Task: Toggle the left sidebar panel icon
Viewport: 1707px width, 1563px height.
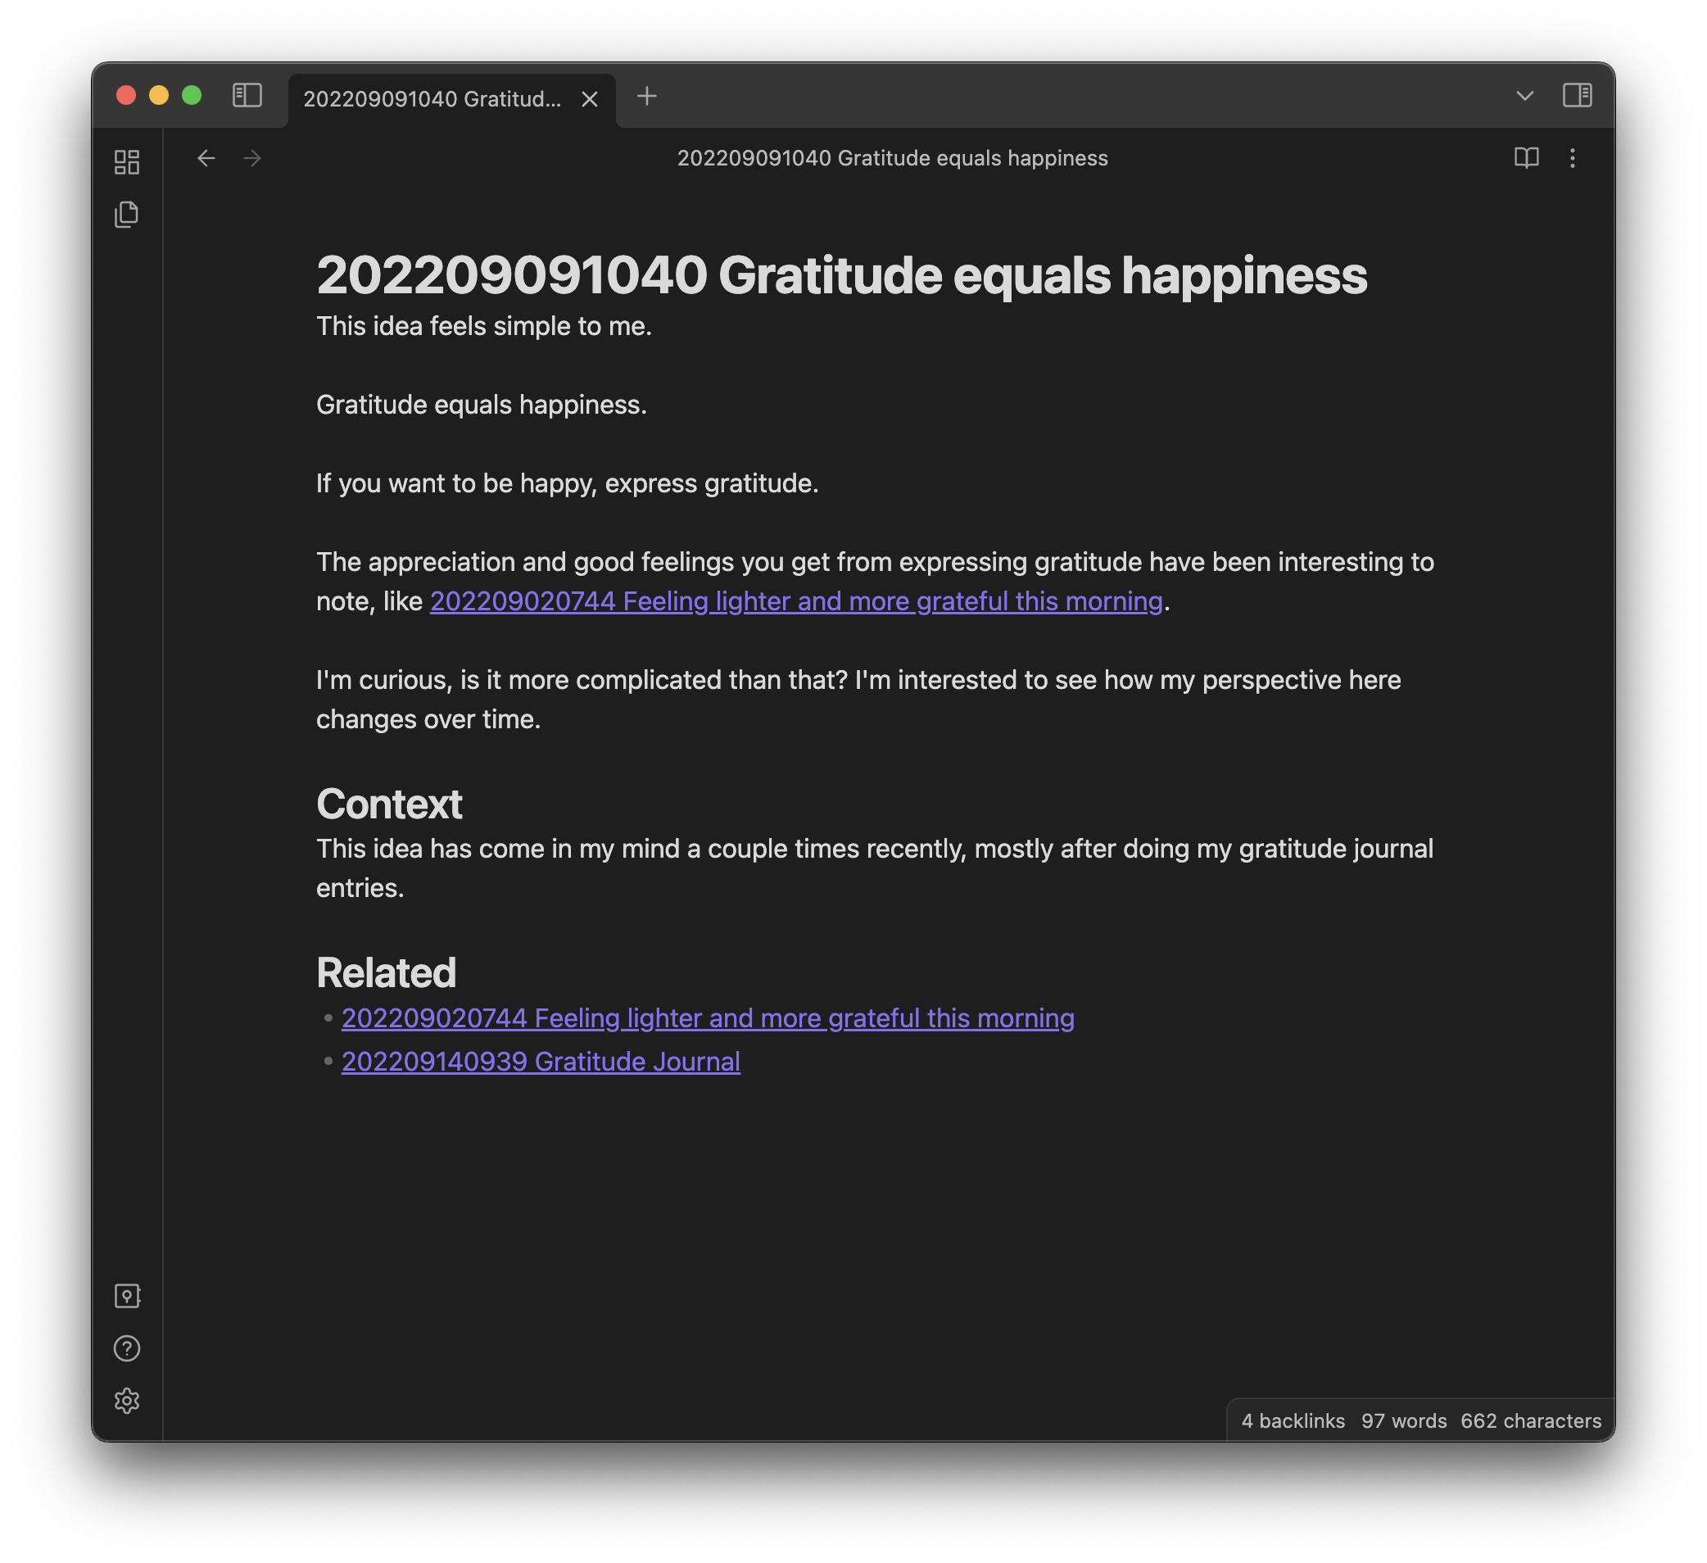Action: tap(247, 95)
